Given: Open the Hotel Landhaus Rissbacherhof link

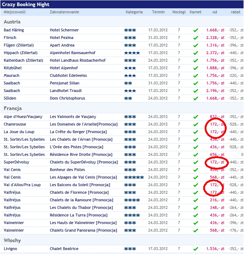Looking at the screenshot, I should click(77, 60).
